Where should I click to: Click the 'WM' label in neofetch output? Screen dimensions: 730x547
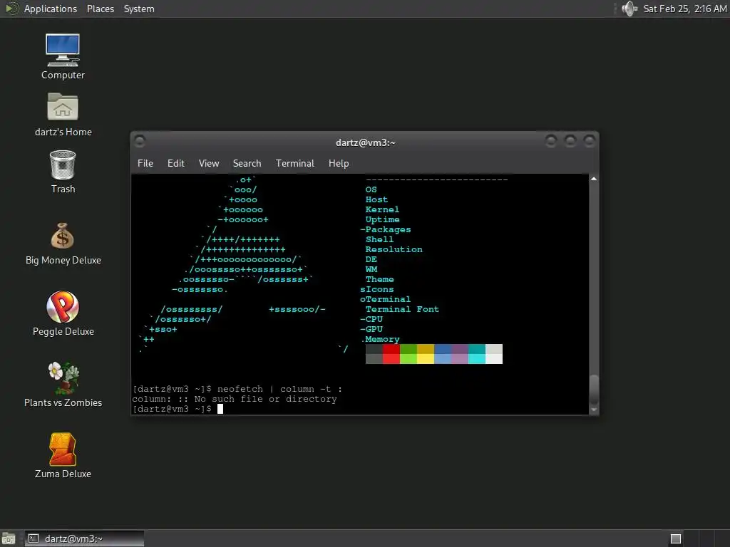pos(371,269)
